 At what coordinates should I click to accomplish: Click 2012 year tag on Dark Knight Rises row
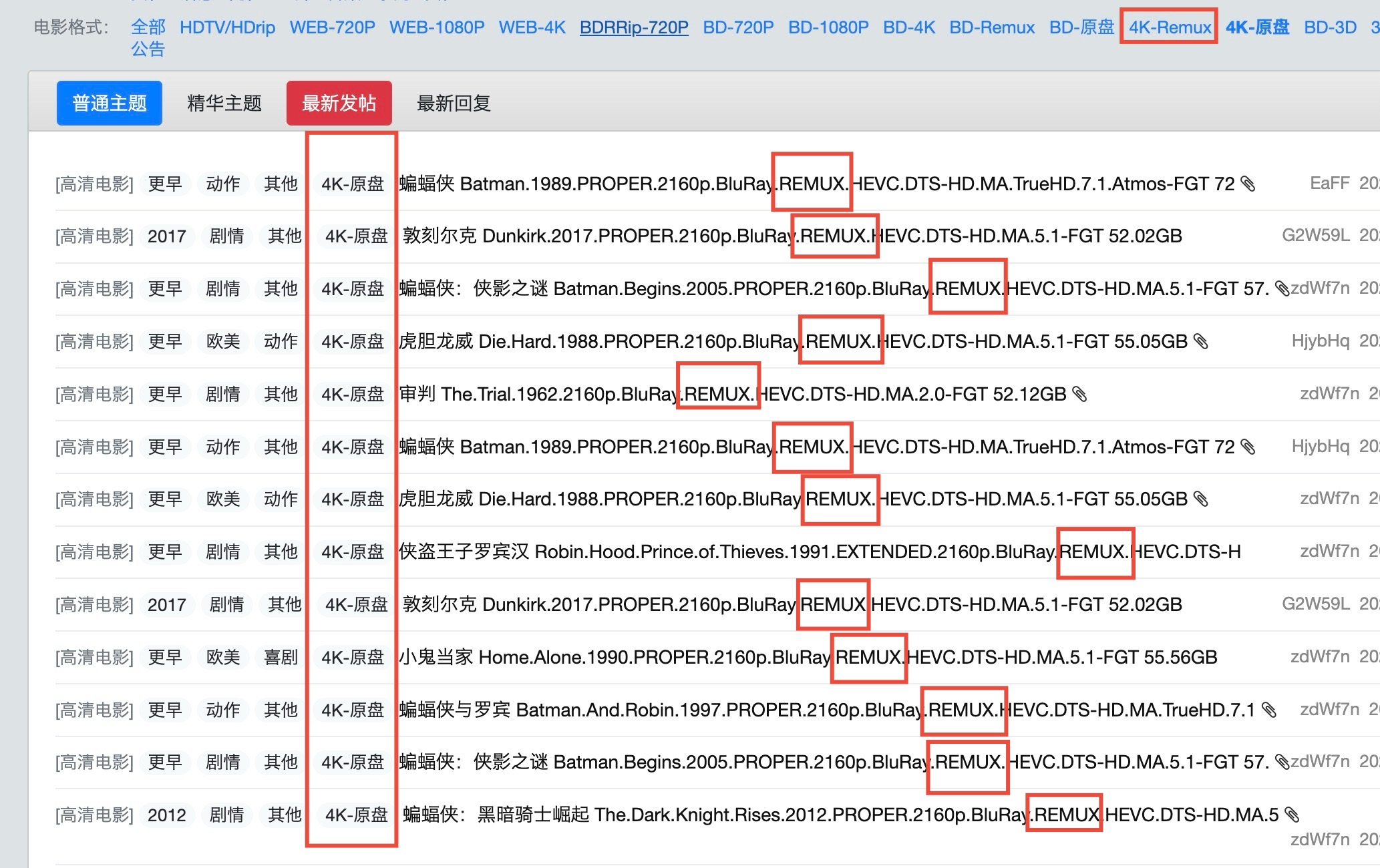click(167, 815)
